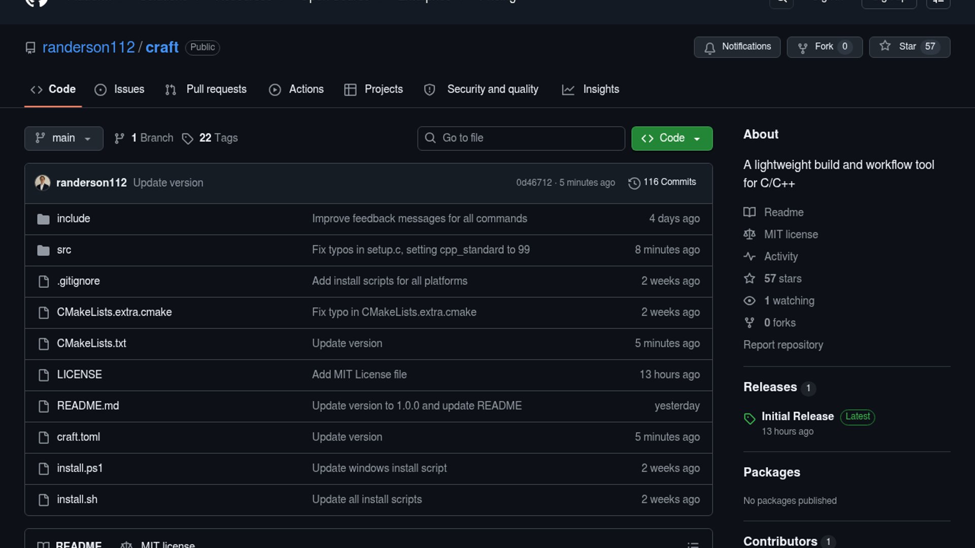Screen dimensions: 975x548
Task: Open the craft.toml file
Action: (x=78, y=437)
